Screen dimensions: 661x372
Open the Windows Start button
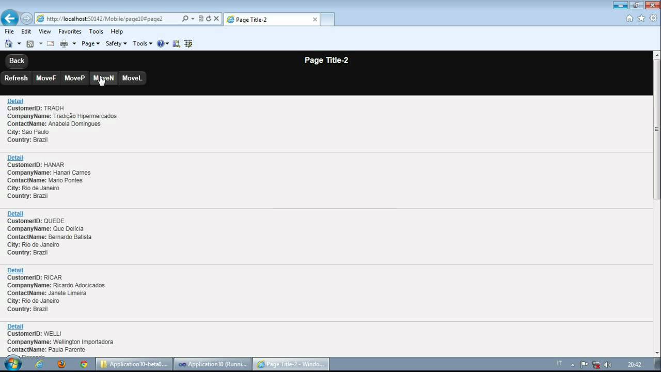pos(12,364)
